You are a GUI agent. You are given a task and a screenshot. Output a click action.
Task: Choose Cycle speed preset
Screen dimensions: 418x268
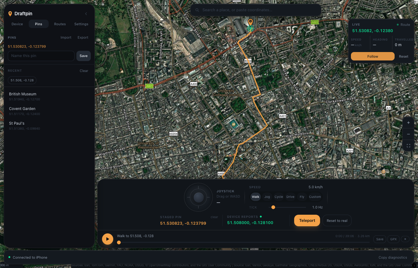[279, 197]
